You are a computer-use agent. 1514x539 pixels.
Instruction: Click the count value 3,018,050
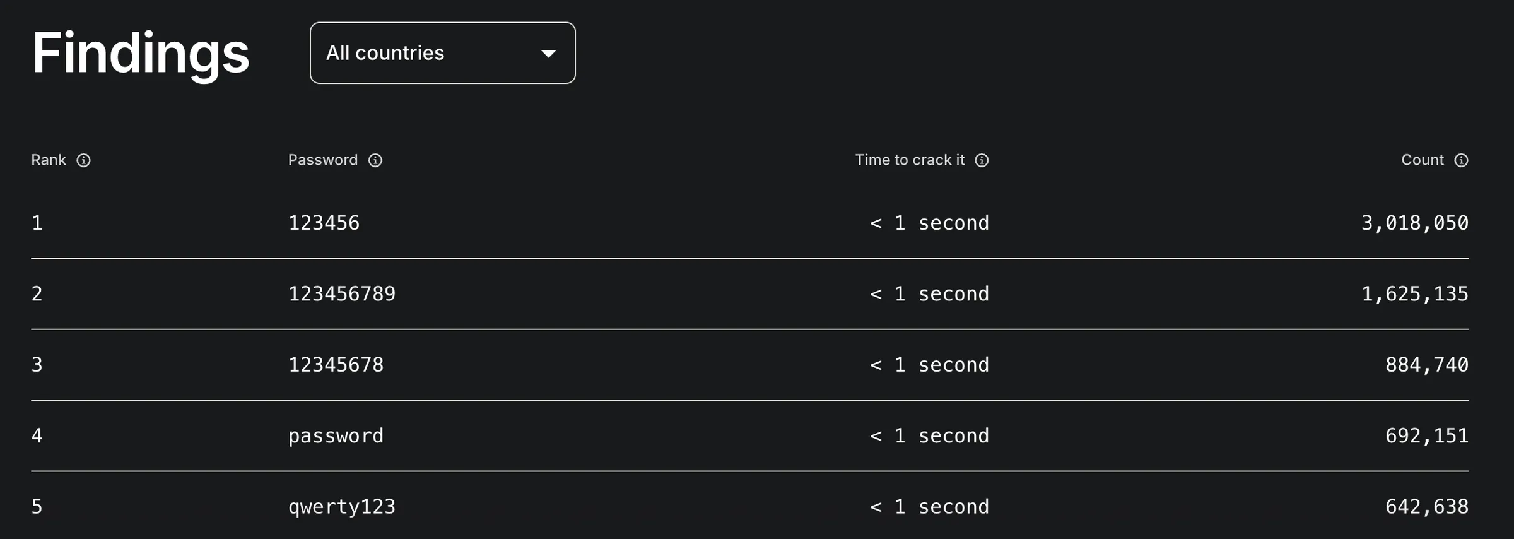click(1415, 223)
